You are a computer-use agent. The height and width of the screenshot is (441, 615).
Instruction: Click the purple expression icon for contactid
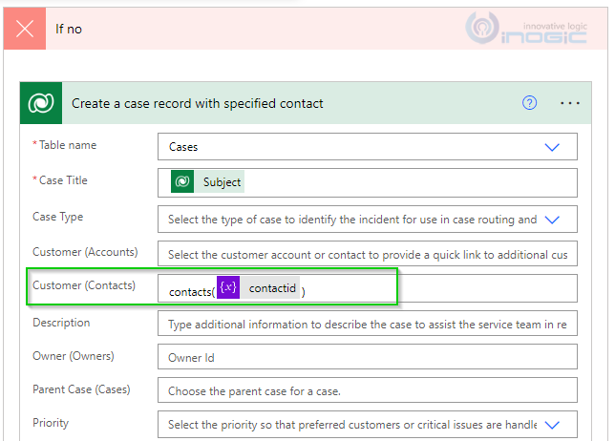[x=228, y=289]
